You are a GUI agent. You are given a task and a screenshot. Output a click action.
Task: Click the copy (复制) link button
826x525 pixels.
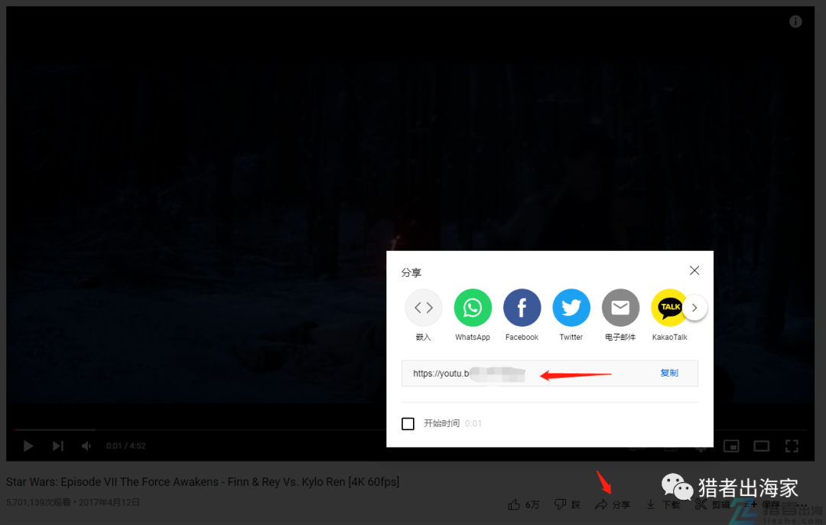(x=669, y=373)
